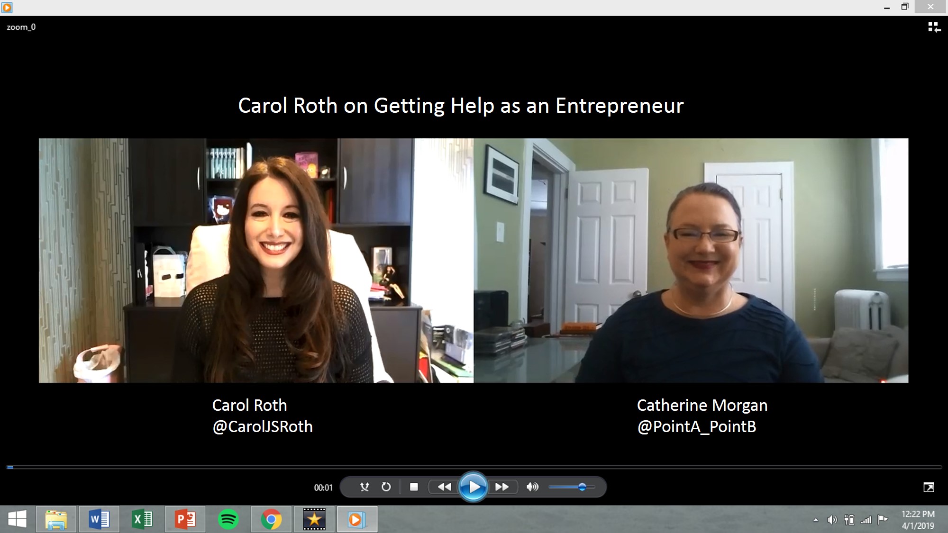Open Spotify from the taskbar
The height and width of the screenshot is (533, 948).
coord(228,519)
